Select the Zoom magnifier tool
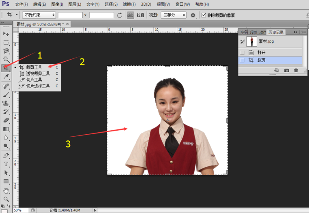Screen dimensions: 309x213 (6, 199)
